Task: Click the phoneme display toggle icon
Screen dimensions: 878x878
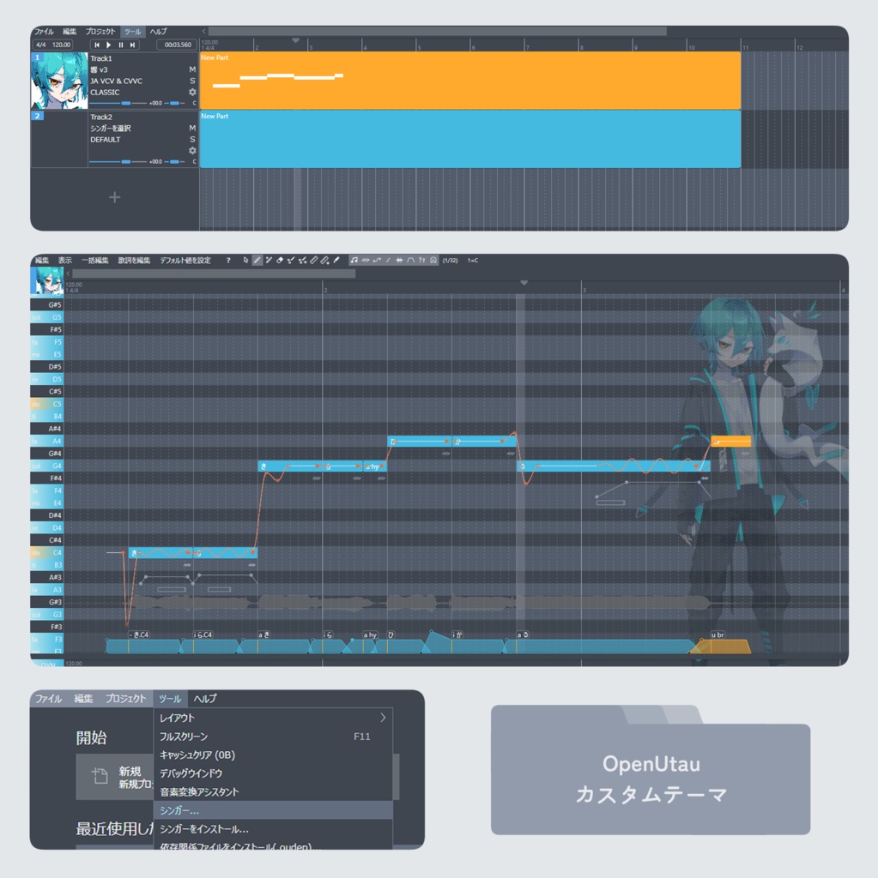Action: pyautogui.click(x=422, y=260)
